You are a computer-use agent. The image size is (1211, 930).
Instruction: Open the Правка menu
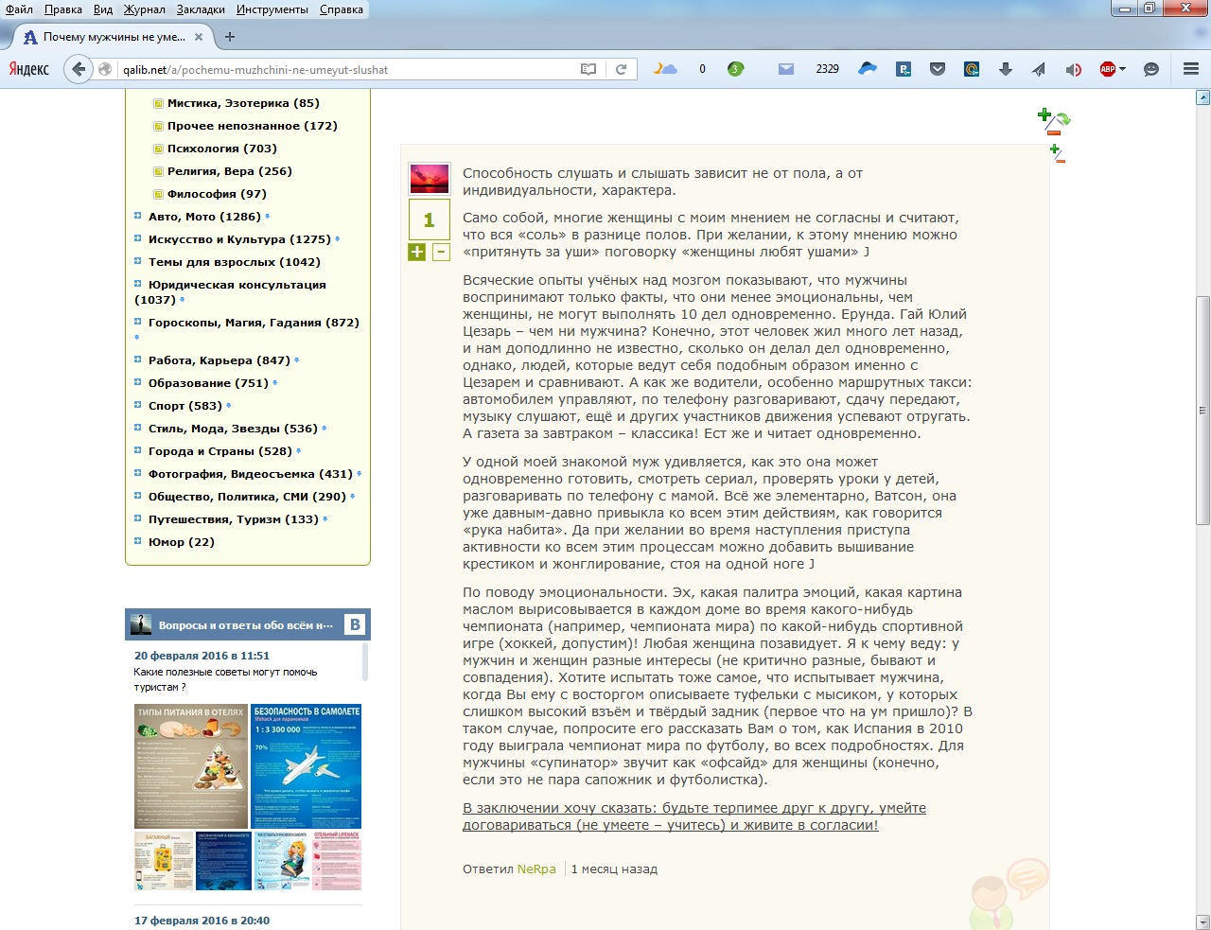(x=62, y=9)
